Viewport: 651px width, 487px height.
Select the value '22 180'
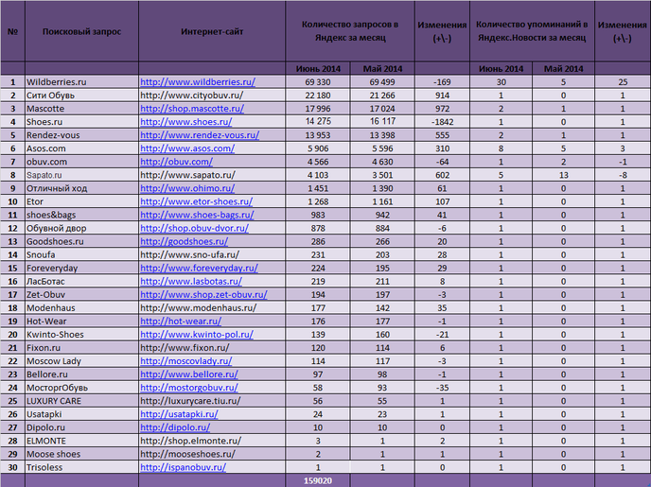(x=318, y=95)
